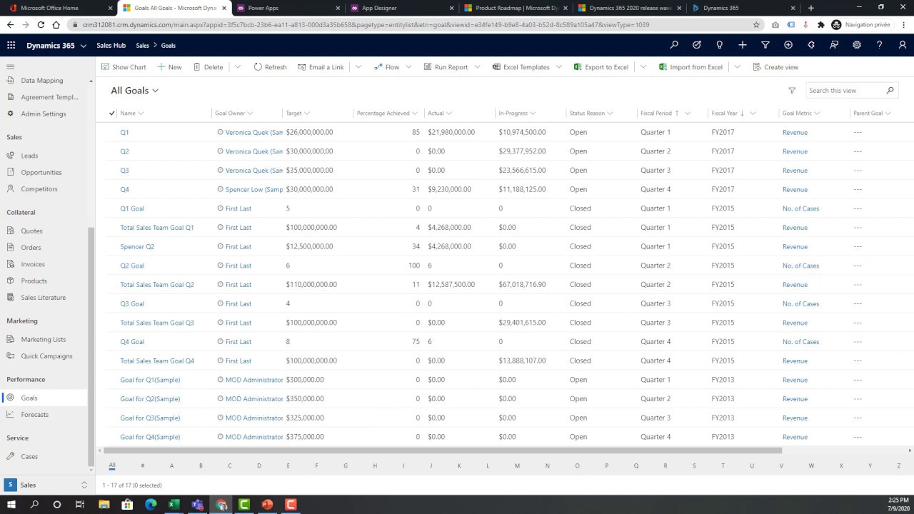Click Show Chart in command bar
Image resolution: width=914 pixels, height=514 pixels.
[124, 67]
